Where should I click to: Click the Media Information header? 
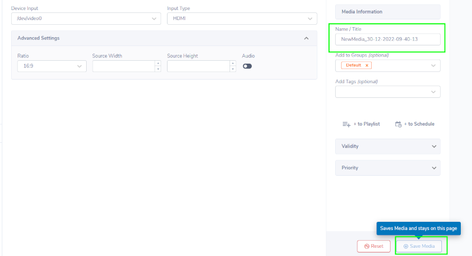(388, 12)
